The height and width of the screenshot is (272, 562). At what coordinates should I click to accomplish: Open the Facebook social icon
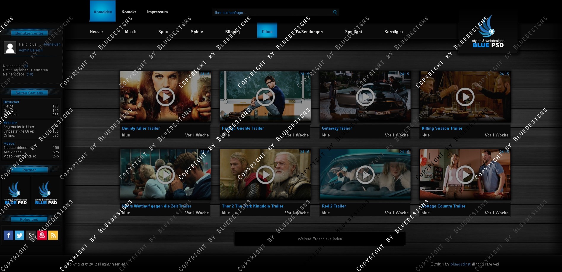click(x=9, y=235)
